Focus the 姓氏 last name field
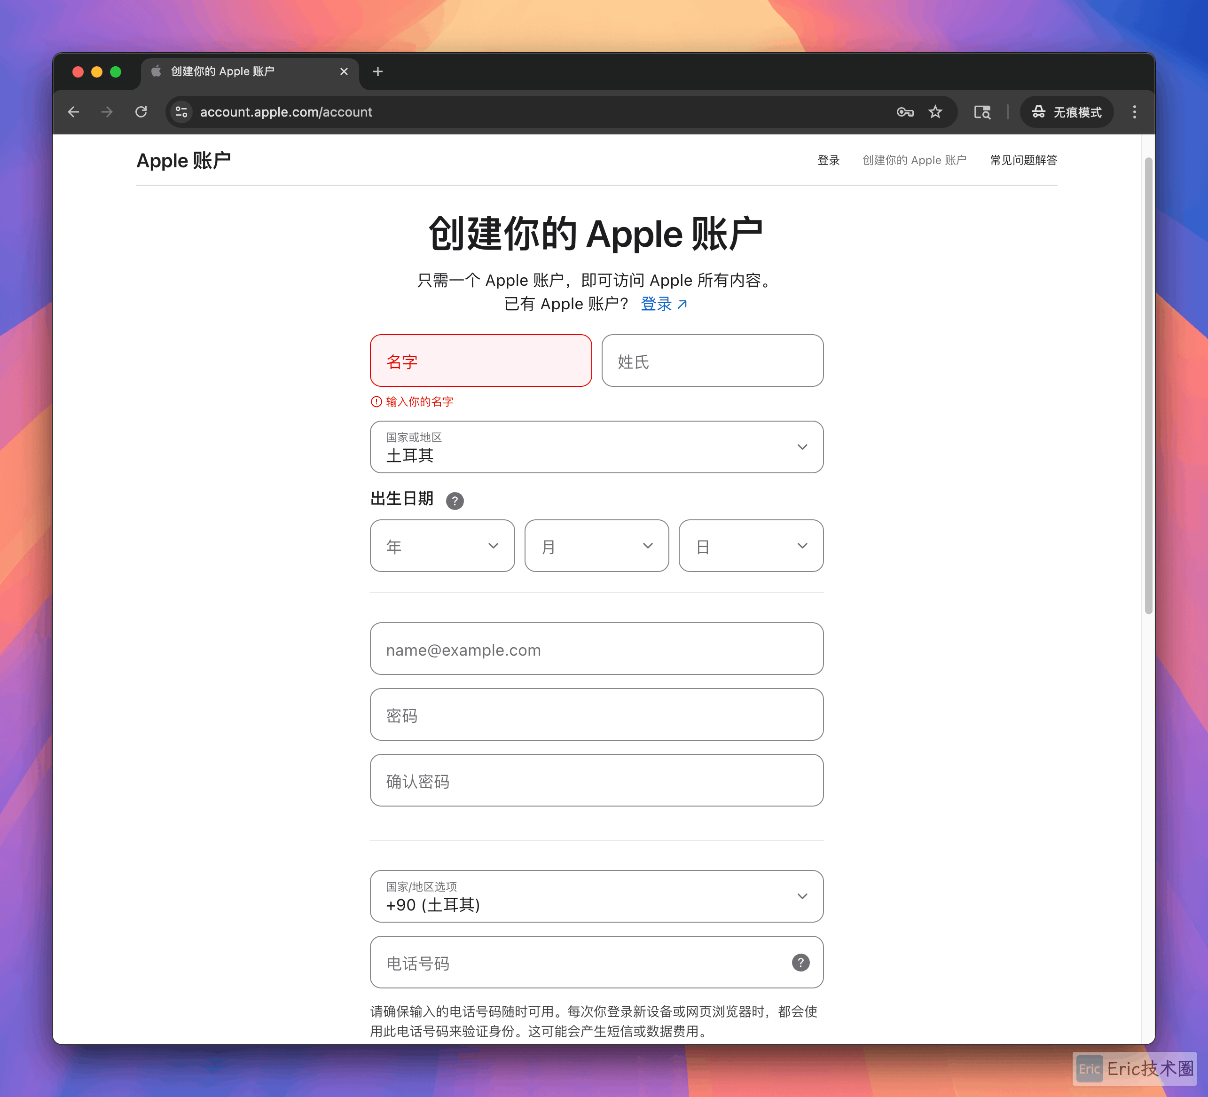 [713, 360]
